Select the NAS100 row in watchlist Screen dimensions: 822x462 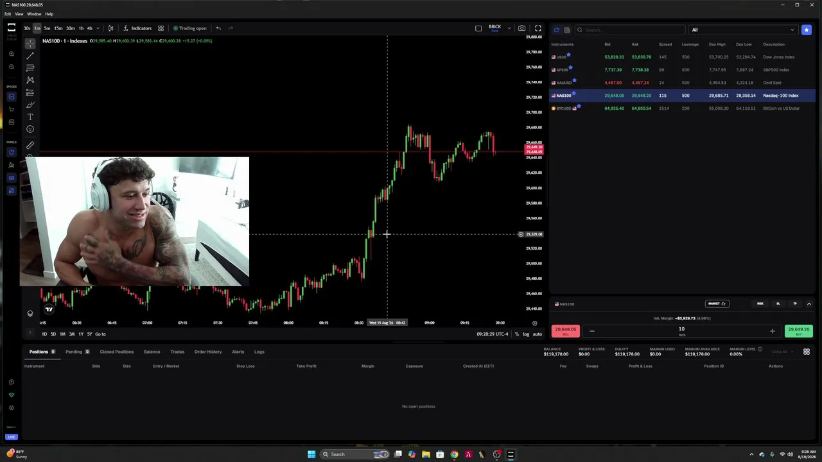tap(682, 96)
